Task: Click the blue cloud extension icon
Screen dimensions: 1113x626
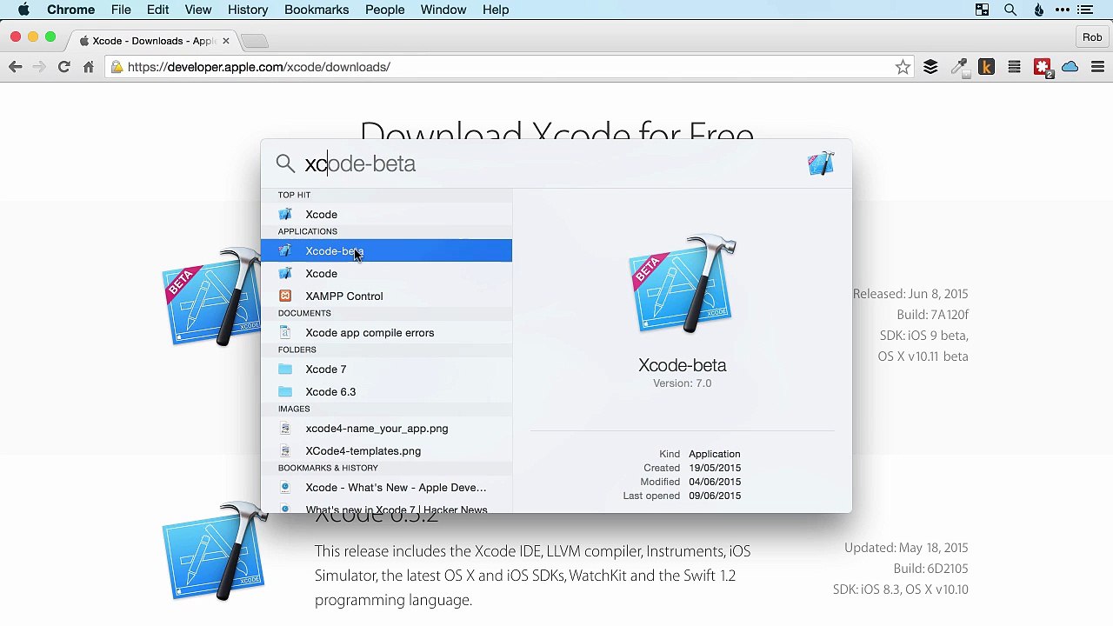Action: 1070,67
